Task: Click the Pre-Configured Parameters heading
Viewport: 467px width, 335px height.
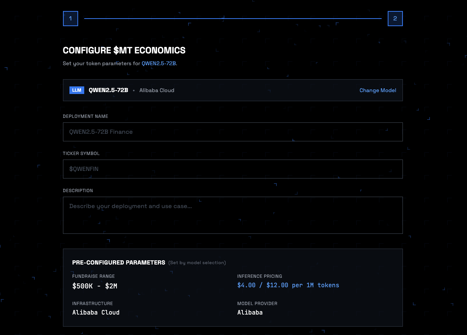Action: point(118,262)
